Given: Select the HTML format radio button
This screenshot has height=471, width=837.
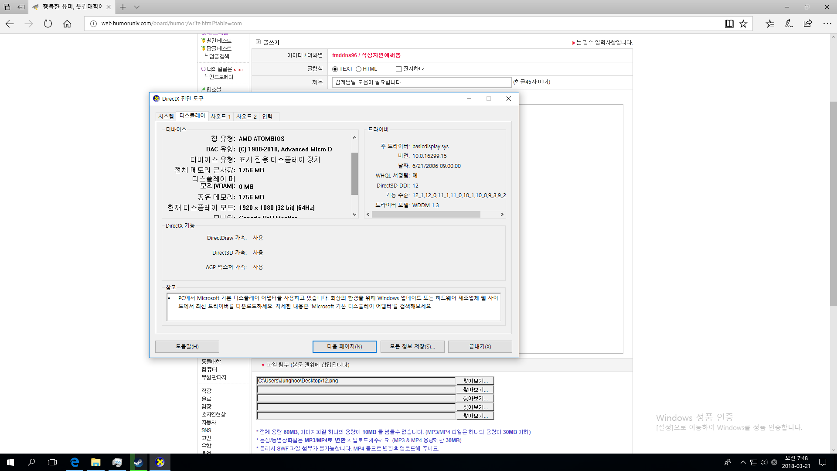Looking at the screenshot, I should pyautogui.click(x=358, y=69).
